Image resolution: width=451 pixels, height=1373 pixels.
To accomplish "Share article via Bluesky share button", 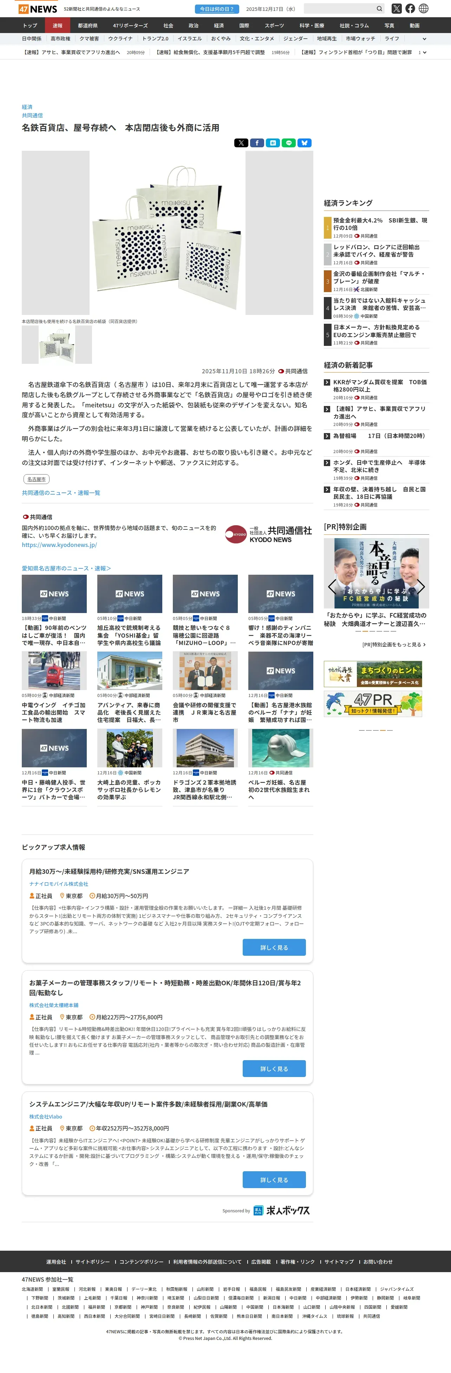I will 304,143.
